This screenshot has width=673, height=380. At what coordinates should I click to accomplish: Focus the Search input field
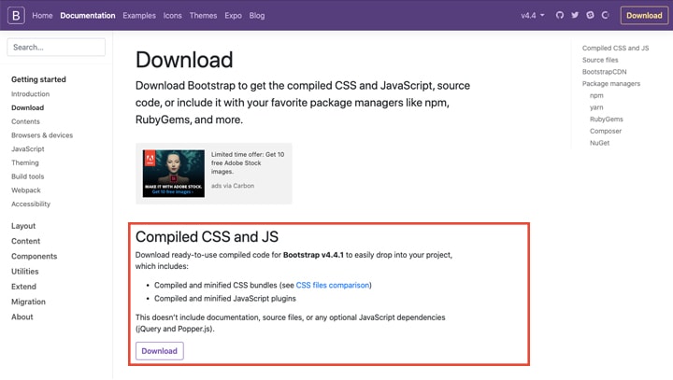pos(56,48)
